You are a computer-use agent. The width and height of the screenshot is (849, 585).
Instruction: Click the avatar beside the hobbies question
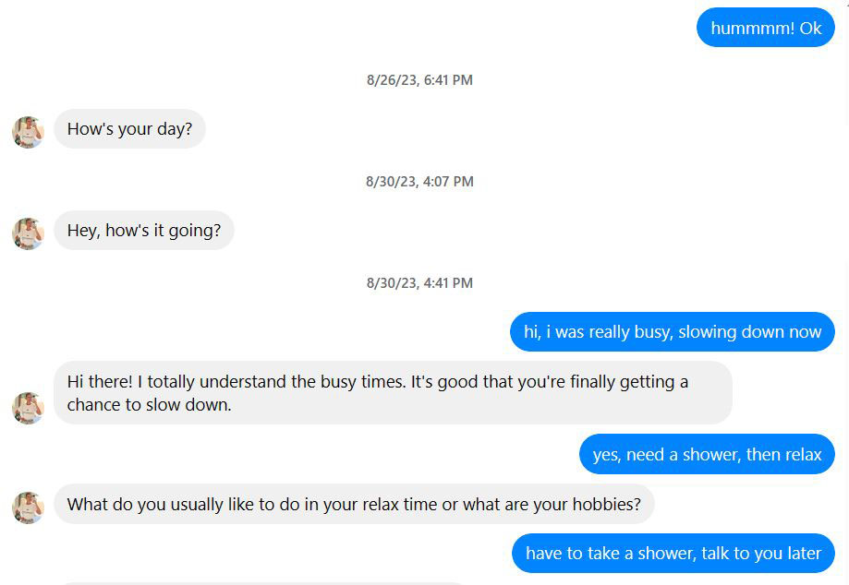pyautogui.click(x=28, y=507)
